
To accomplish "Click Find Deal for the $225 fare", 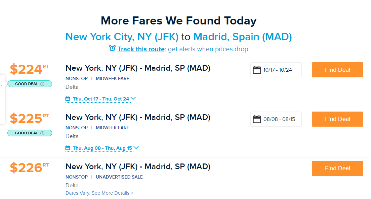I will point(337,119).
